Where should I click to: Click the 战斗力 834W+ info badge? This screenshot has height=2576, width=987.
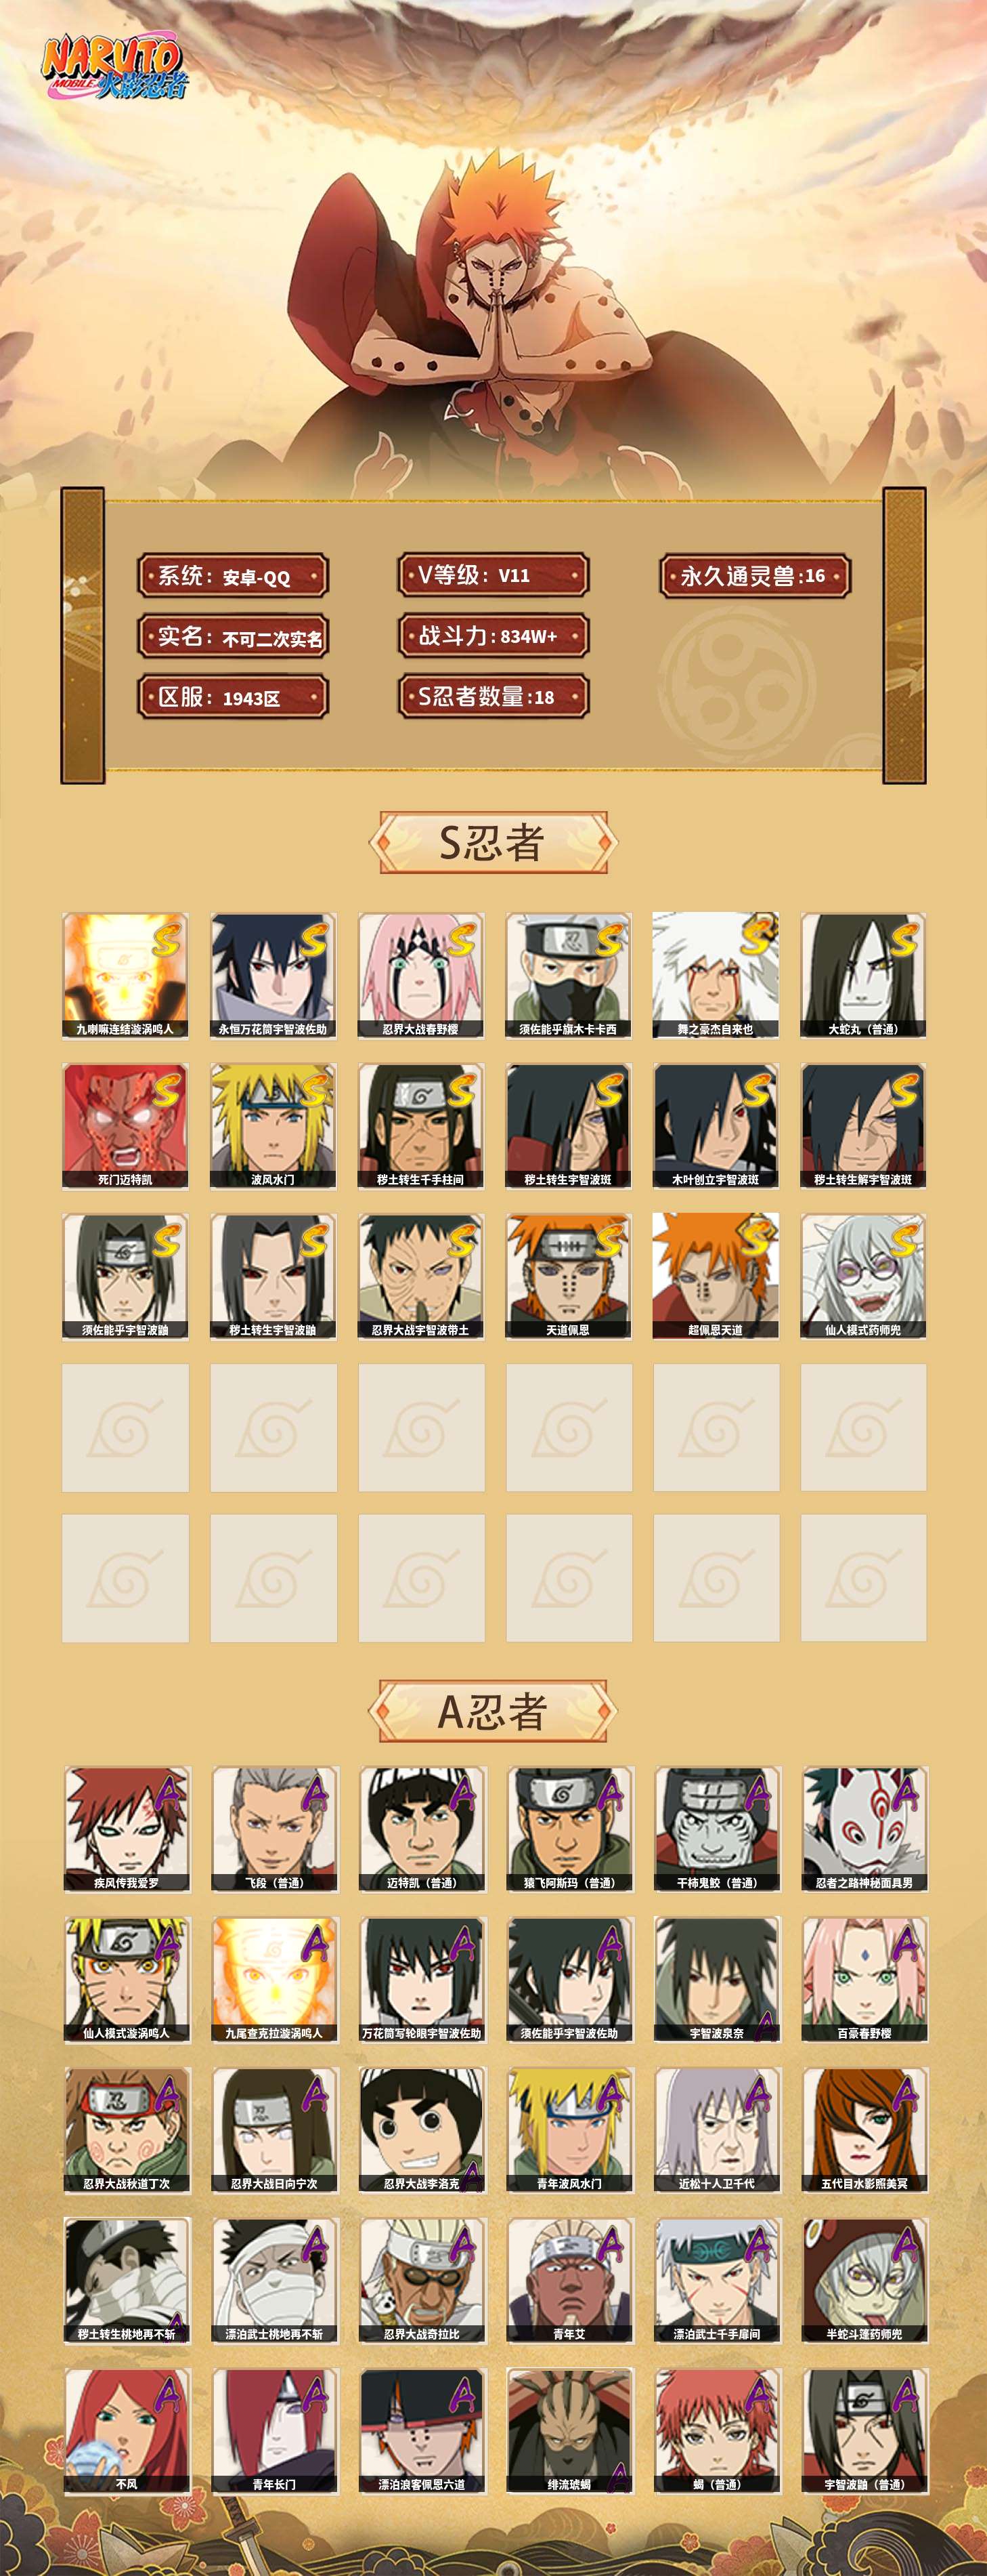pyautogui.click(x=493, y=636)
